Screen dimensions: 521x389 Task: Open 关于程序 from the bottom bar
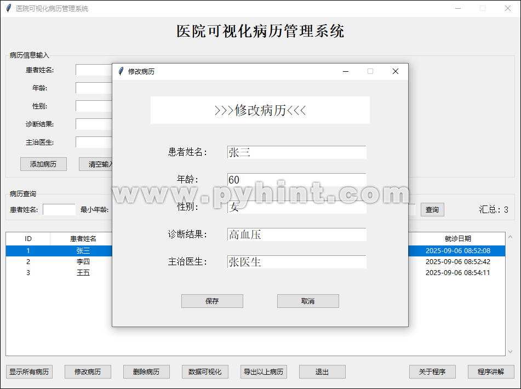pos(432,371)
